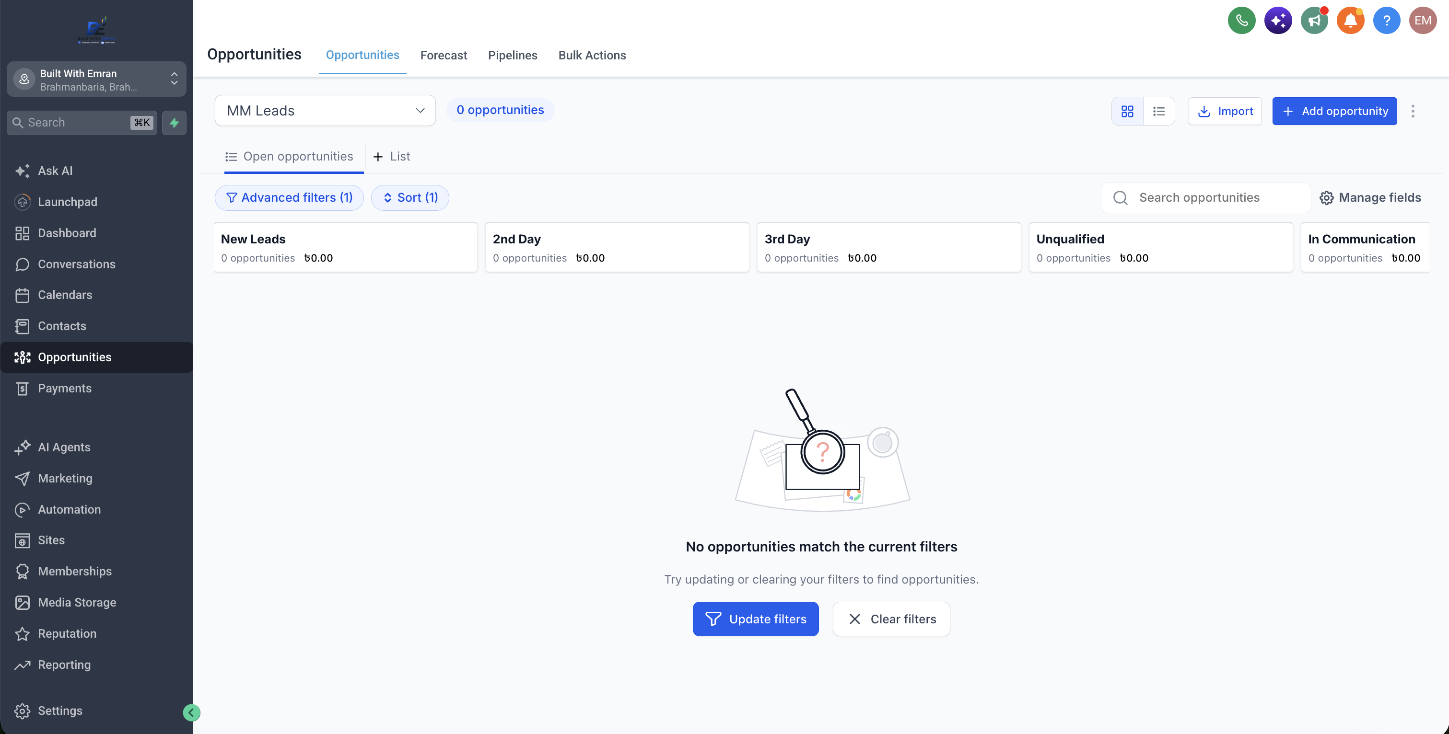Screen dimensions: 1449x734
Task: Click the sidebar Search box
Action: pyautogui.click(x=82, y=123)
